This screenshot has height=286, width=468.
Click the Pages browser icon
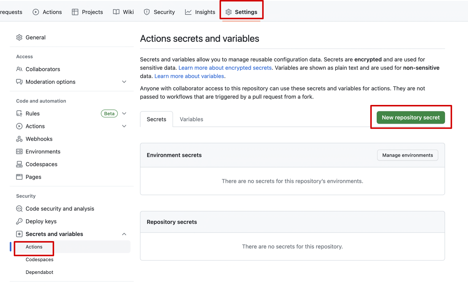[x=19, y=177]
